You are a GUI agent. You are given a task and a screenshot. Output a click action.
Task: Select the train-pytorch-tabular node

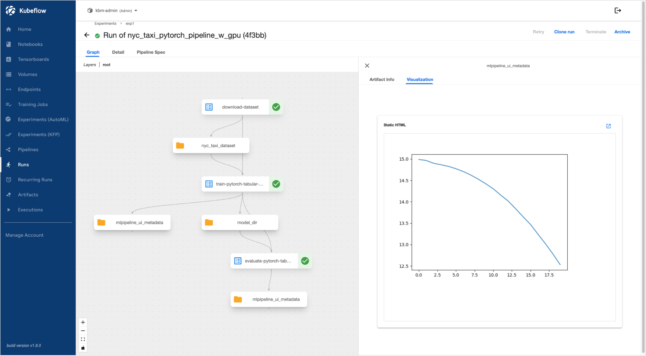pos(242,184)
